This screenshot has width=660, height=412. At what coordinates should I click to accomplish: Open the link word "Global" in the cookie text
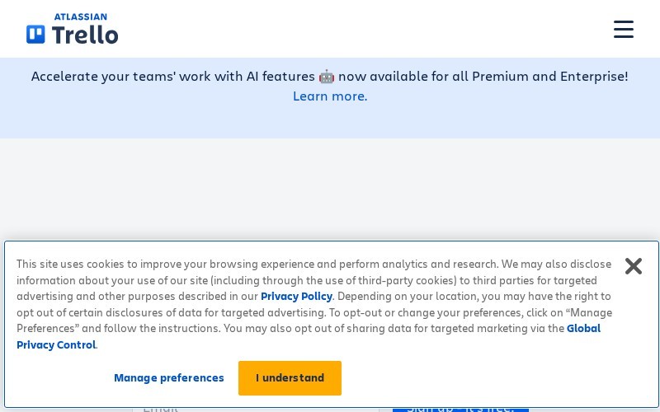pos(583,328)
